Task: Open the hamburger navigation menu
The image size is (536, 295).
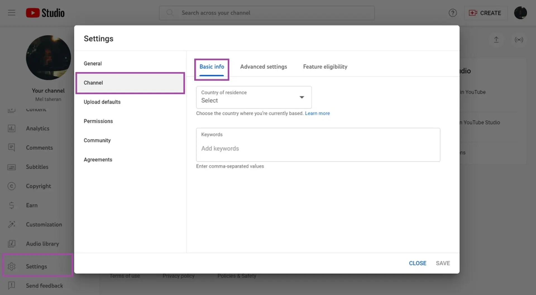Action: 11,13
